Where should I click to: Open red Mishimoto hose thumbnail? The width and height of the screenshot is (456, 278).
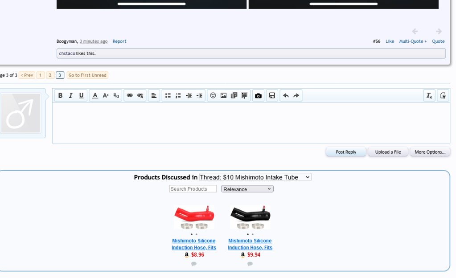point(194,217)
